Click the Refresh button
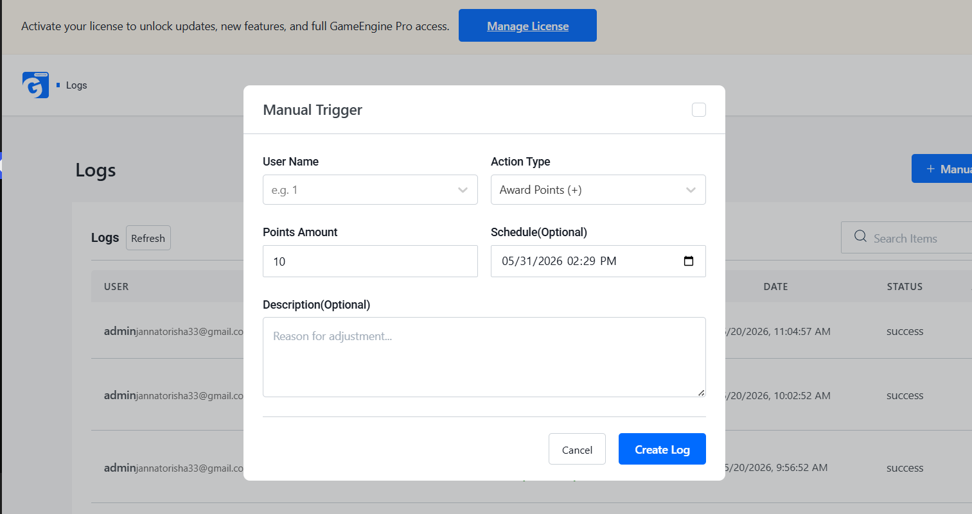This screenshot has width=972, height=514. coord(148,238)
